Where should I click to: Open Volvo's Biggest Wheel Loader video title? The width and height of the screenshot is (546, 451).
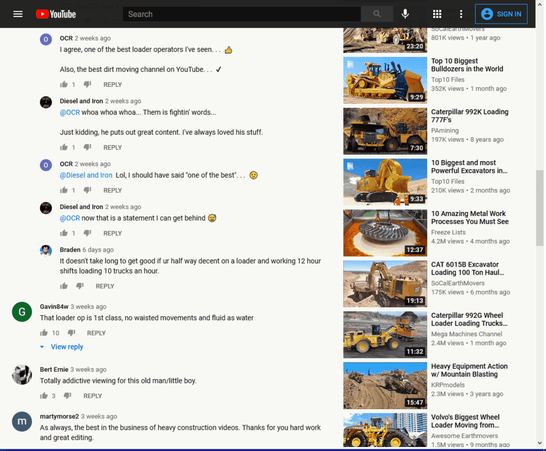coord(465,421)
